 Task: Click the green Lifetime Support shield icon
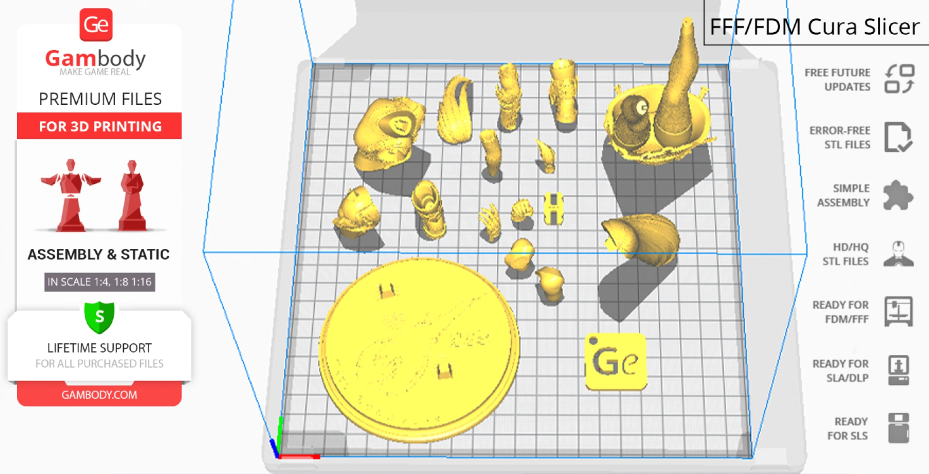100,317
